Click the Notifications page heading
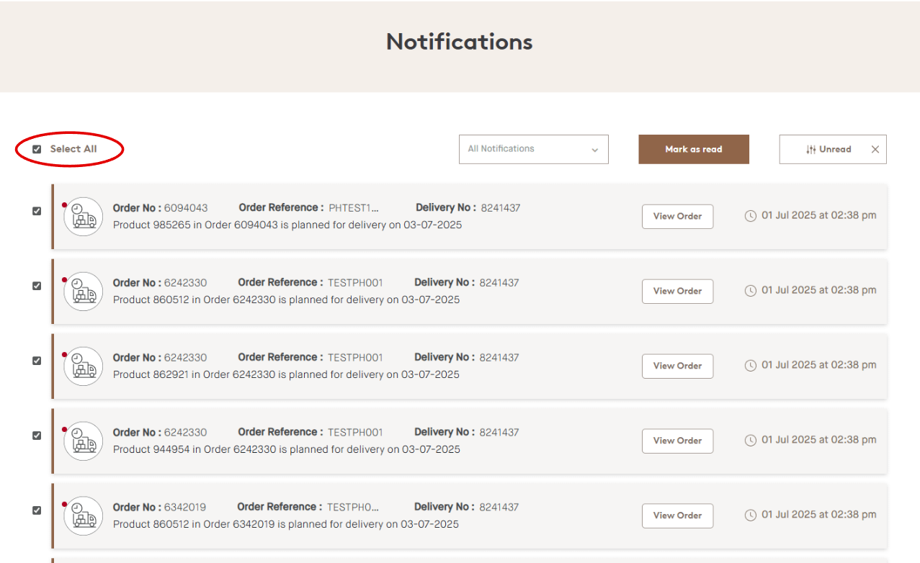The image size is (920, 563). click(460, 41)
